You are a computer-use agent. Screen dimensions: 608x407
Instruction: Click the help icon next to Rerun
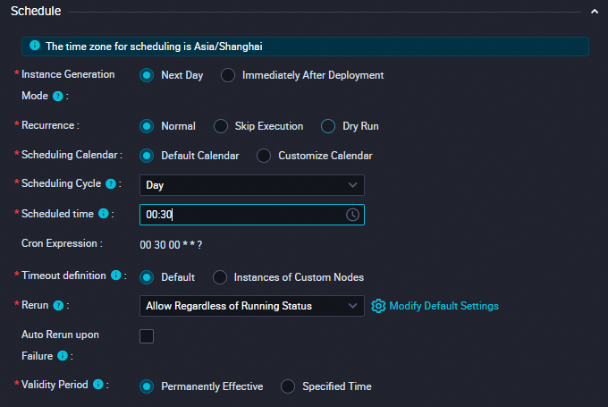[58, 306]
